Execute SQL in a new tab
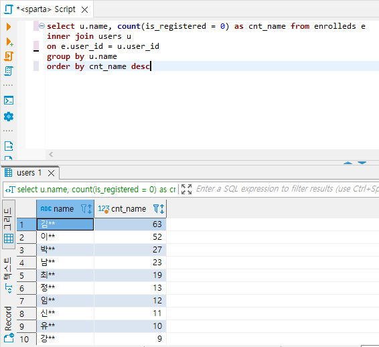The width and height of the screenshot is (379, 347). pos(9,42)
